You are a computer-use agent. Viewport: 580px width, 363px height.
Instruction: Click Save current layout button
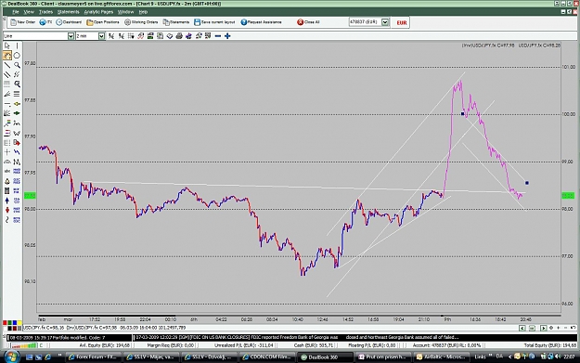[x=214, y=22]
